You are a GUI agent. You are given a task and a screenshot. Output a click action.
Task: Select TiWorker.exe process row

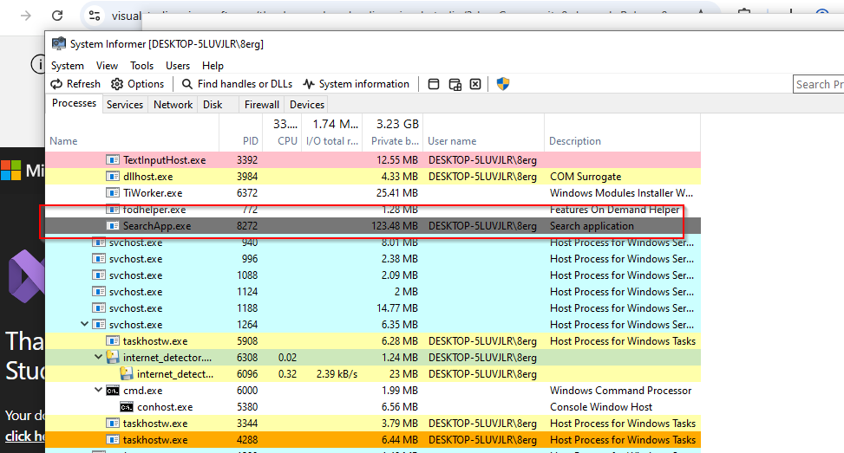[x=373, y=193]
